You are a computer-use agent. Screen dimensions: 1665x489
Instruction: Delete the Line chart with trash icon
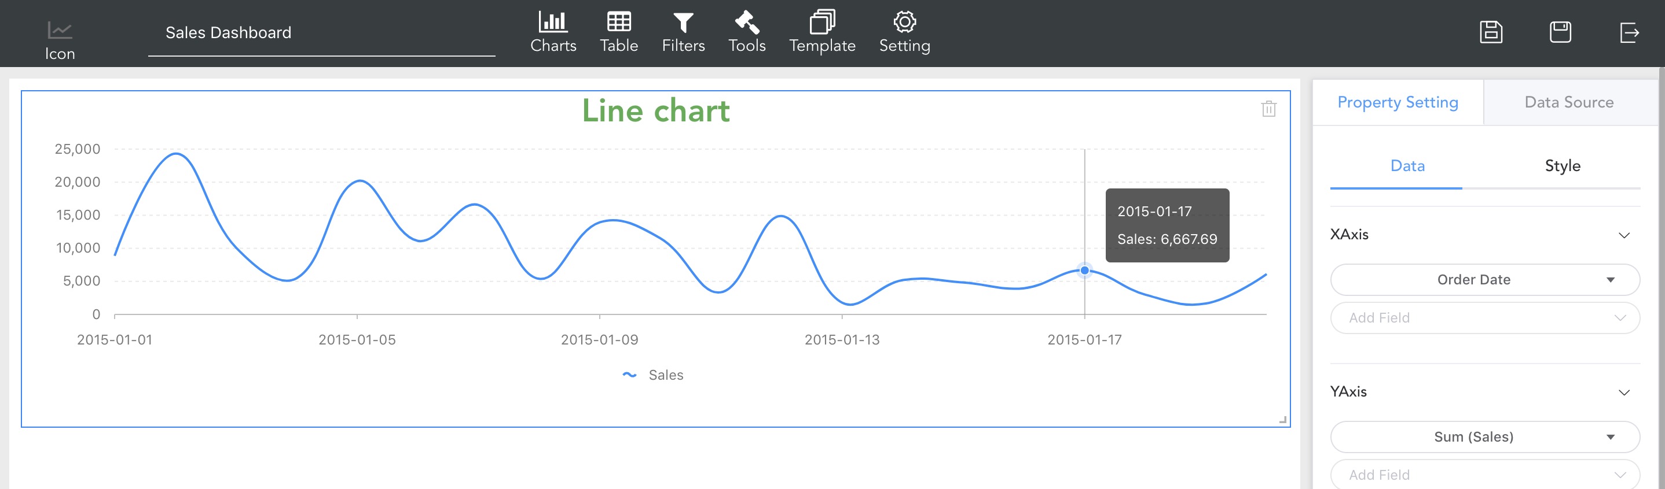(x=1268, y=109)
